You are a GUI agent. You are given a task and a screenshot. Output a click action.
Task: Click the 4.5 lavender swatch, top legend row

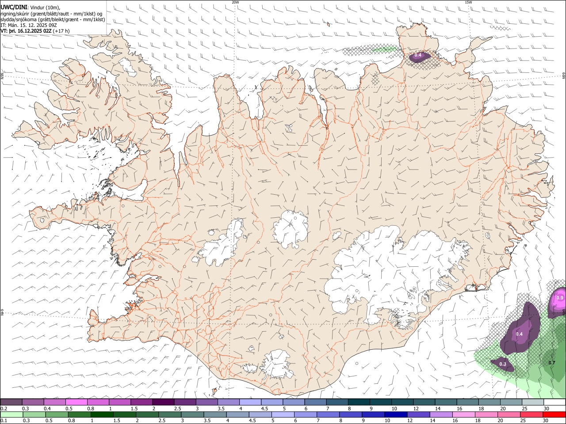pos(272,402)
